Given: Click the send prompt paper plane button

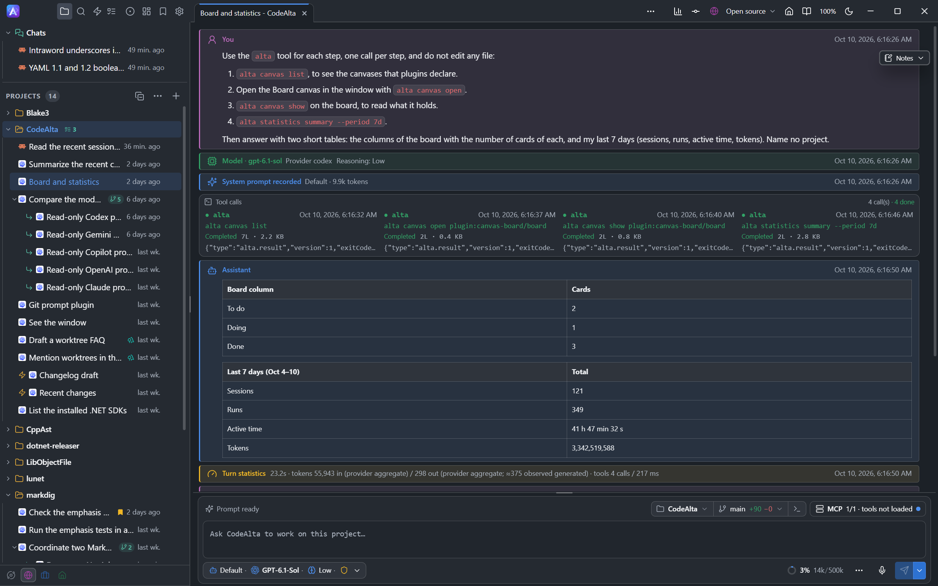Looking at the screenshot, I should [904, 570].
